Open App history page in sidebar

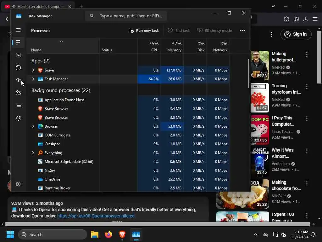pyautogui.click(x=18, y=68)
